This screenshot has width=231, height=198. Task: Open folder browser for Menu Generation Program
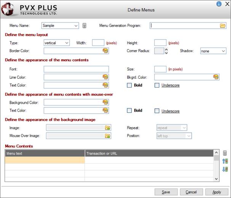pos(223,26)
